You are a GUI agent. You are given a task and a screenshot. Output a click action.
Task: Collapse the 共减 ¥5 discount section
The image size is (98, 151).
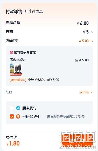(x=92, y=32)
